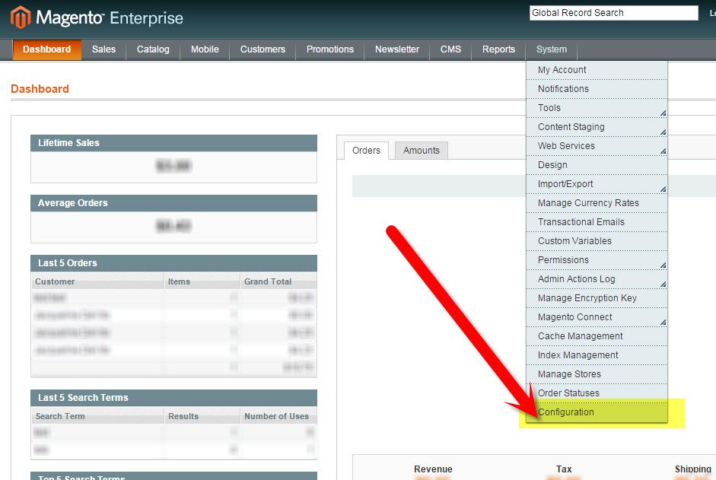
Task: Open Cache Management
Action: click(x=597, y=336)
